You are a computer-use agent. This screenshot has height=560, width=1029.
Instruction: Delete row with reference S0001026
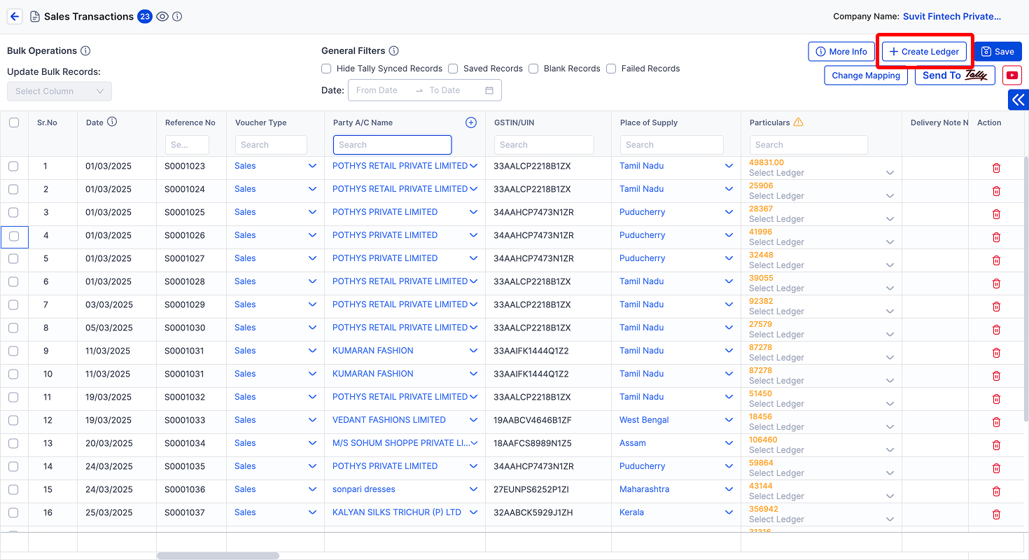click(x=996, y=237)
